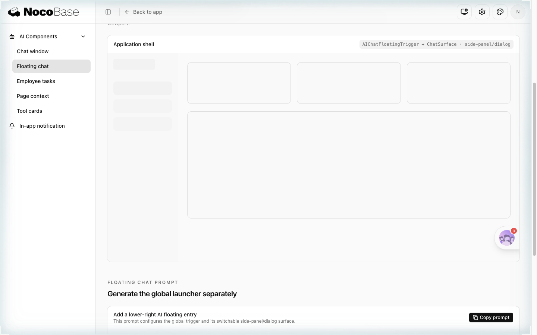Open the Tool cards menu item
The width and height of the screenshot is (537, 335).
[x=51, y=111]
